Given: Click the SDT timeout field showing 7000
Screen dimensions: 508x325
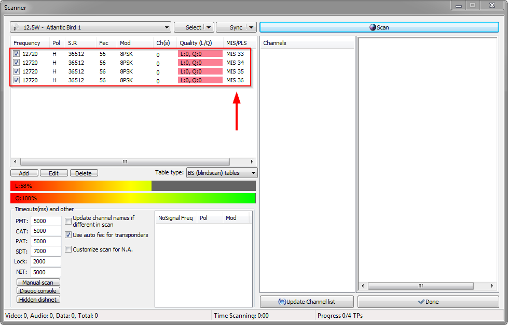Looking at the screenshot, I should 46,251.
